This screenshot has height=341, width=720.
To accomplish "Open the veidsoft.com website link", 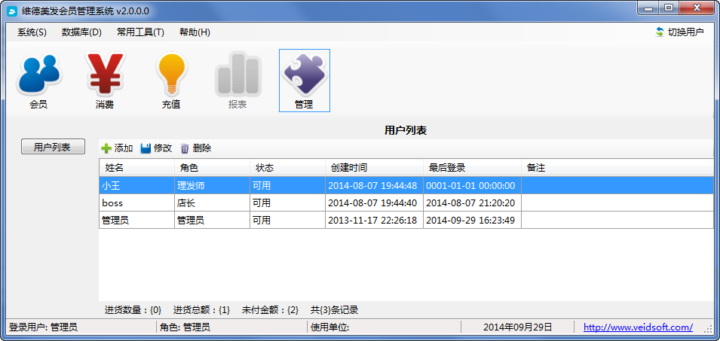I will point(638,327).
